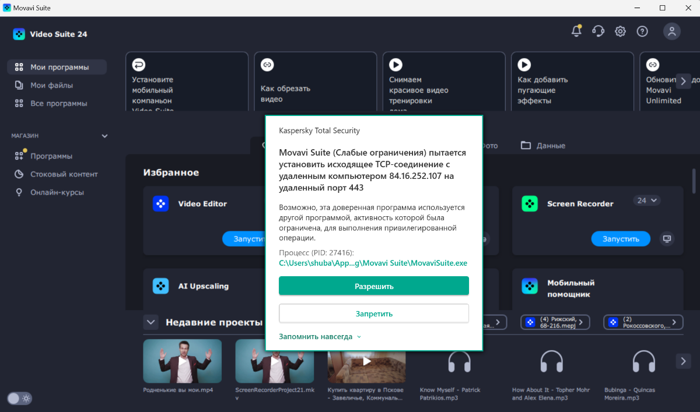
Task: Switch to the Данные tab
Action: tap(543, 146)
